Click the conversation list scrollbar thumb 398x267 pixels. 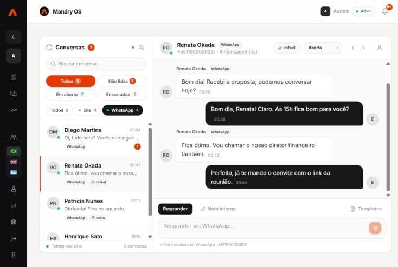150,172
